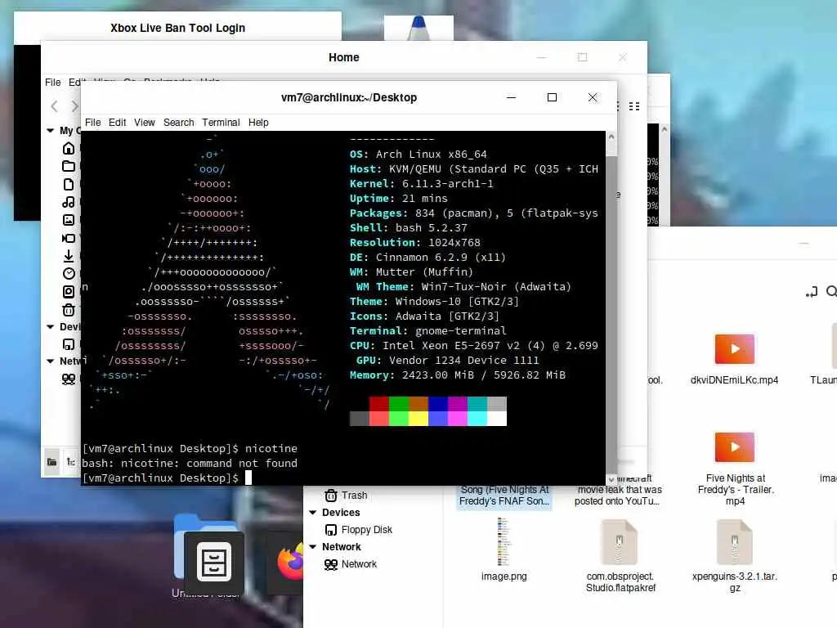Viewport: 837px width, 628px height.
Task: Click the 'OS: Arch Linux x86_64' line
Action: click(418, 155)
